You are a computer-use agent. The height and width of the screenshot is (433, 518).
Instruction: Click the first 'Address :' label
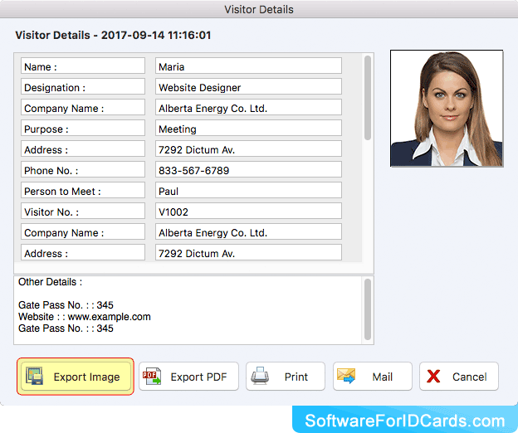(83, 149)
